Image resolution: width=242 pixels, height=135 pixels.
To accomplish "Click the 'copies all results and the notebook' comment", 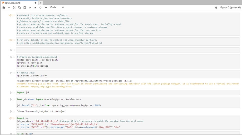I will 55,33.
